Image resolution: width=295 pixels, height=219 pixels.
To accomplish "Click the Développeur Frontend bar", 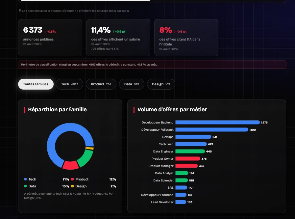I will 181,195.
